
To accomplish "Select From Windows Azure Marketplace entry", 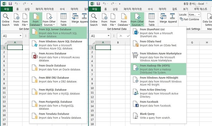I will tap(158, 57).
